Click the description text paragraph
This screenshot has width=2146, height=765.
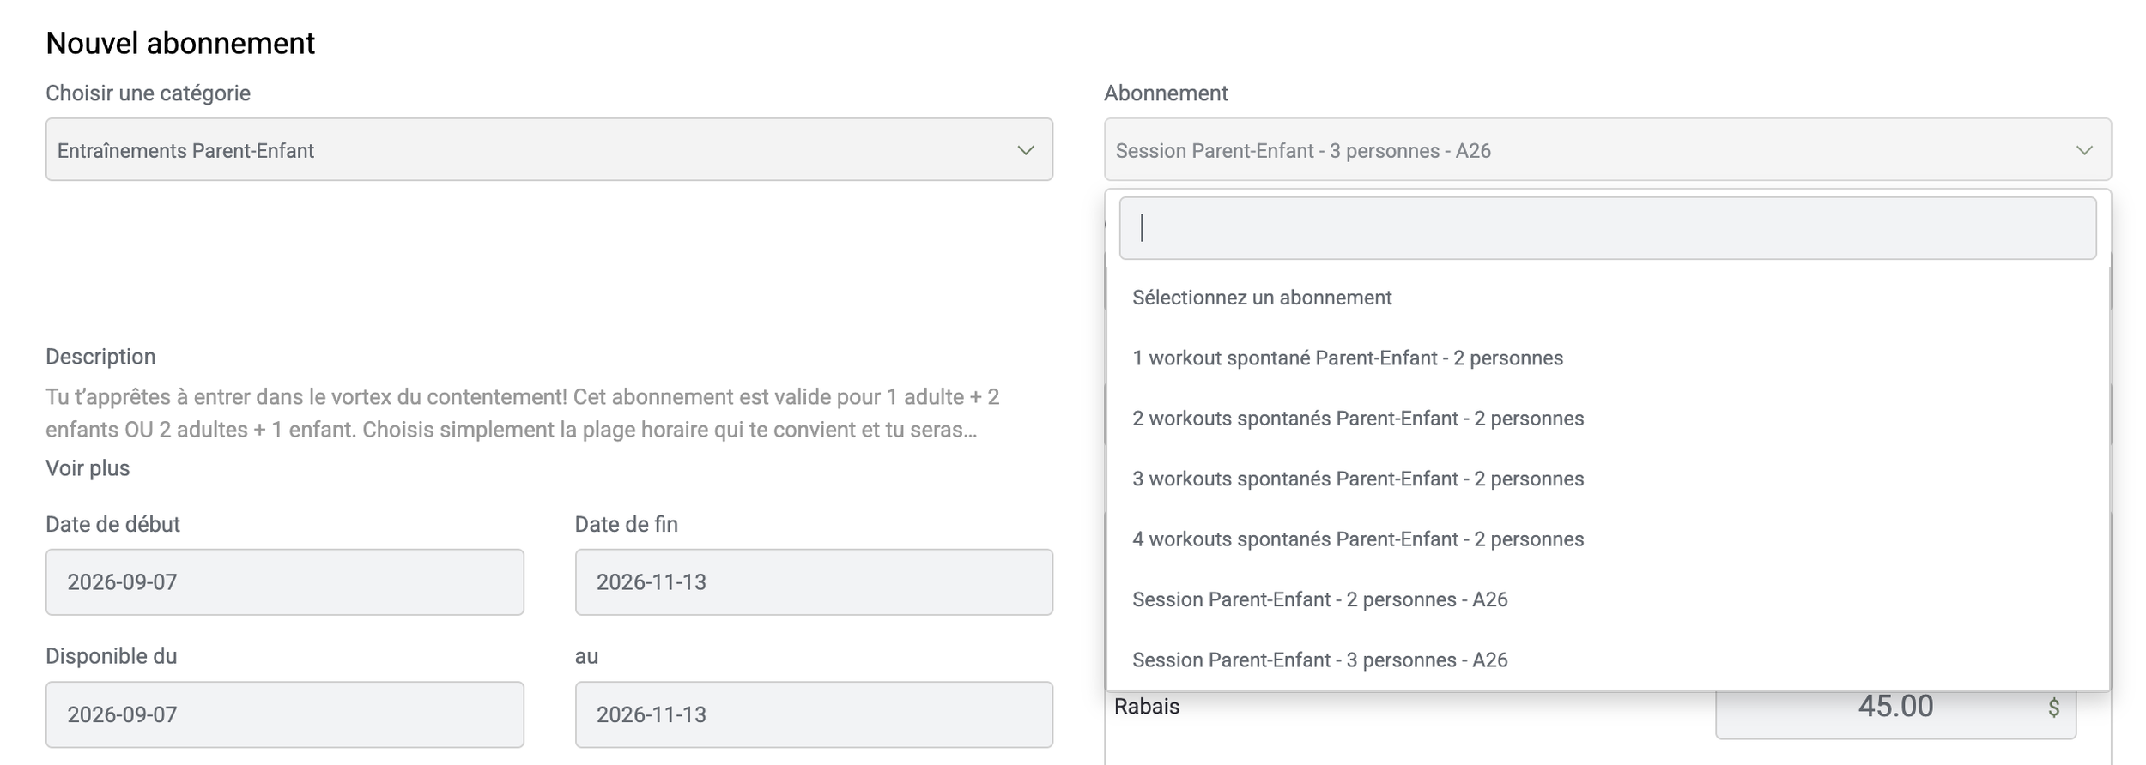(524, 413)
